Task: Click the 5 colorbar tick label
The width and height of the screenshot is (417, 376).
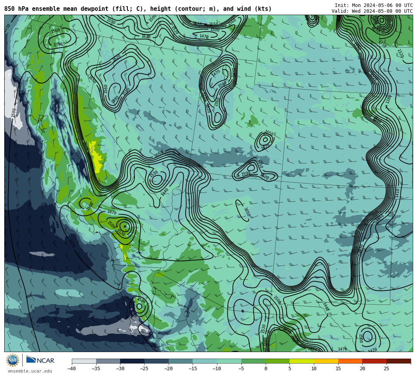Action: (290, 369)
